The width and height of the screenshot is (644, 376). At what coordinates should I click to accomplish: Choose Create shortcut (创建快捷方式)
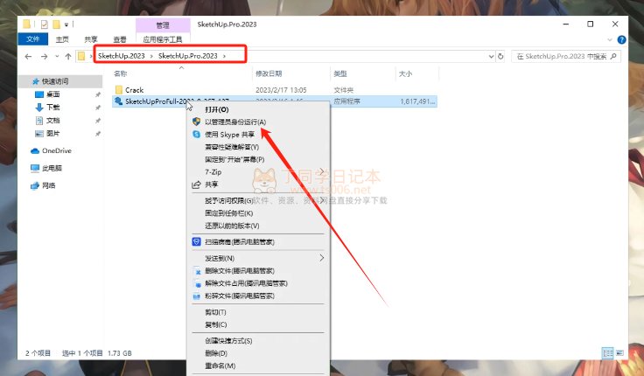point(228,341)
